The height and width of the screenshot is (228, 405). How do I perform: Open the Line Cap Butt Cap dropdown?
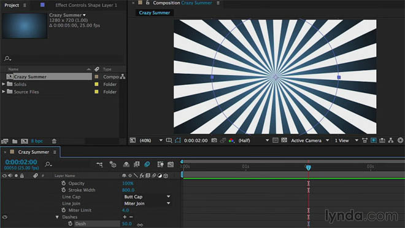point(147,197)
